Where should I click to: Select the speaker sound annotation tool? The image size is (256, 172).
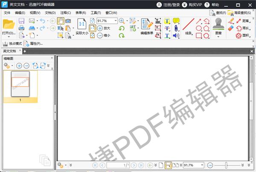176,35
